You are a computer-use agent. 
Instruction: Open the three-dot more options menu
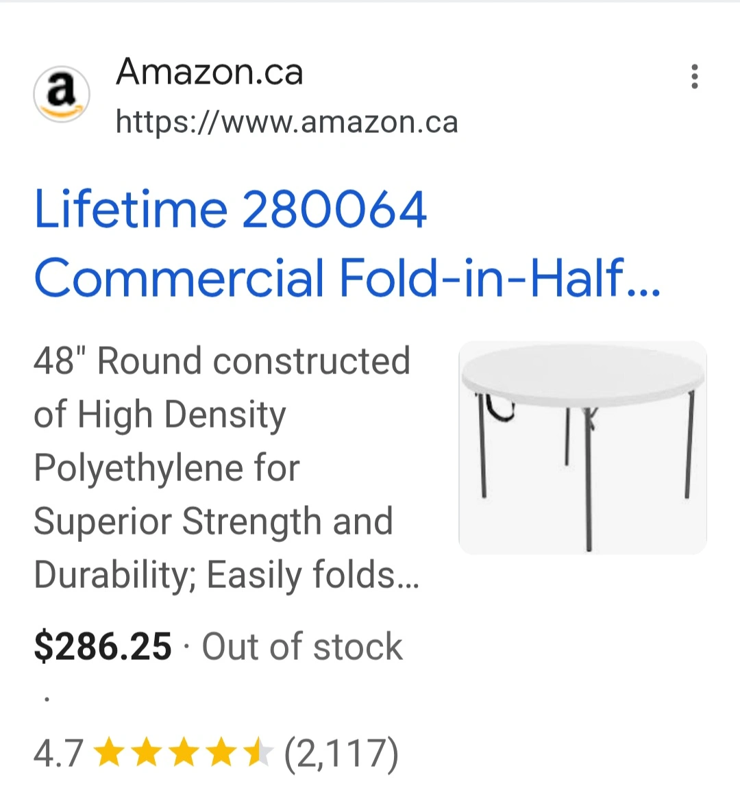point(694,77)
